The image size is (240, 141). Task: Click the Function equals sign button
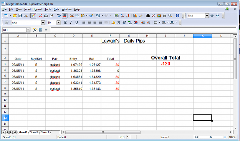tap(46, 30)
